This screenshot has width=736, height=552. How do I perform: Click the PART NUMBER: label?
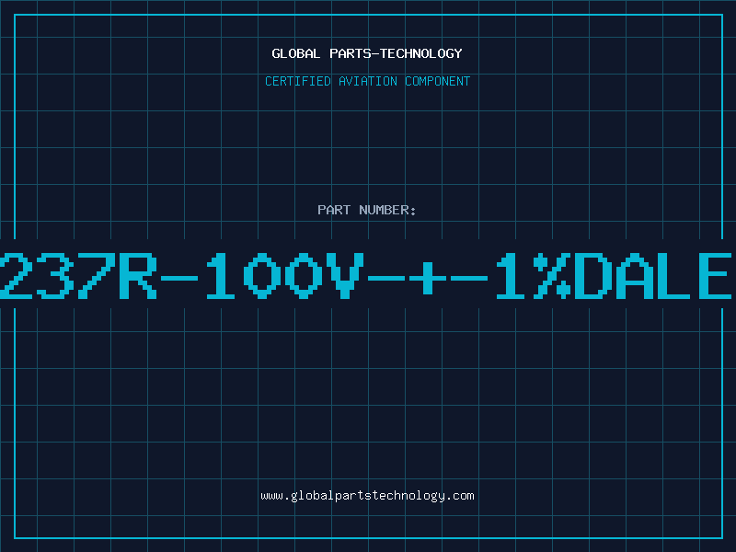[x=367, y=210]
